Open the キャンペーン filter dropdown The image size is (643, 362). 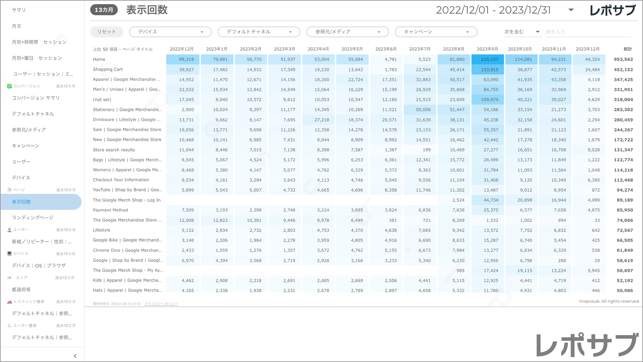pos(436,32)
